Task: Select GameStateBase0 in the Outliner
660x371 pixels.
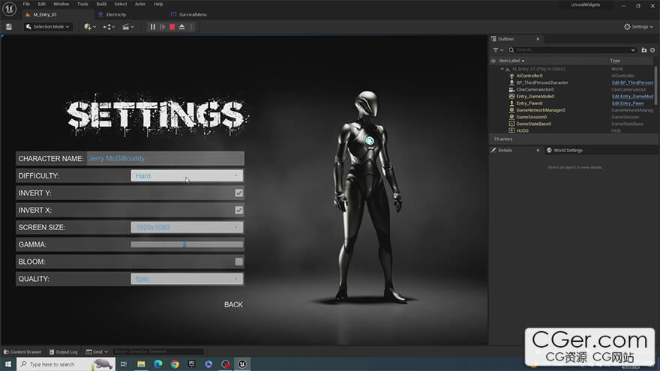Action: (533, 124)
